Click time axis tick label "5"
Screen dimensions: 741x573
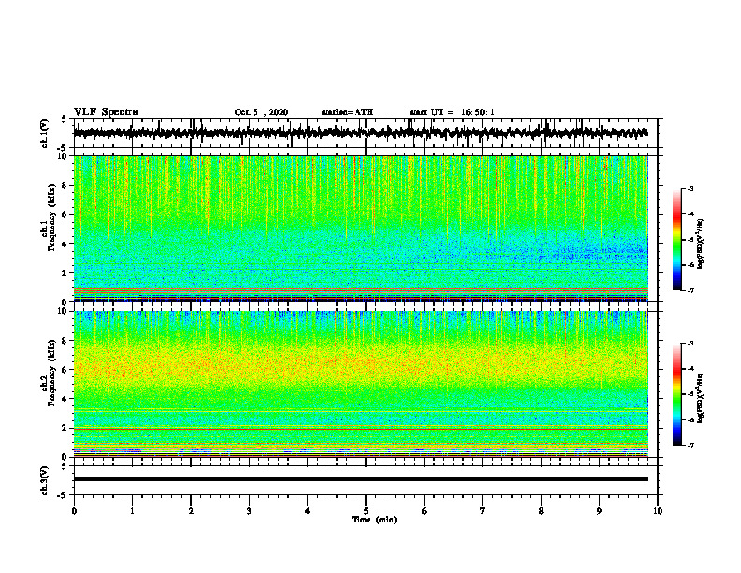366,511
